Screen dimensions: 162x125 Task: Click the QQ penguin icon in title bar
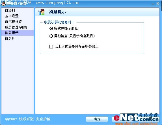pyautogui.click(x=3, y=4)
